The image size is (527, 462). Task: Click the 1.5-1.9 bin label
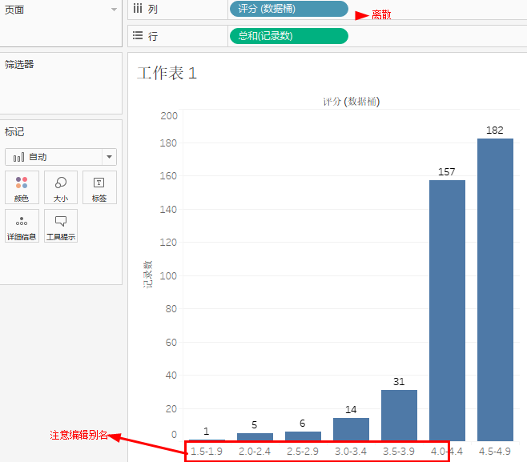(207, 452)
